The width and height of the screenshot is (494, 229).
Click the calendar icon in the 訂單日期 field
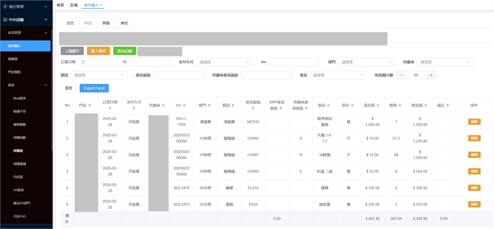coord(83,62)
